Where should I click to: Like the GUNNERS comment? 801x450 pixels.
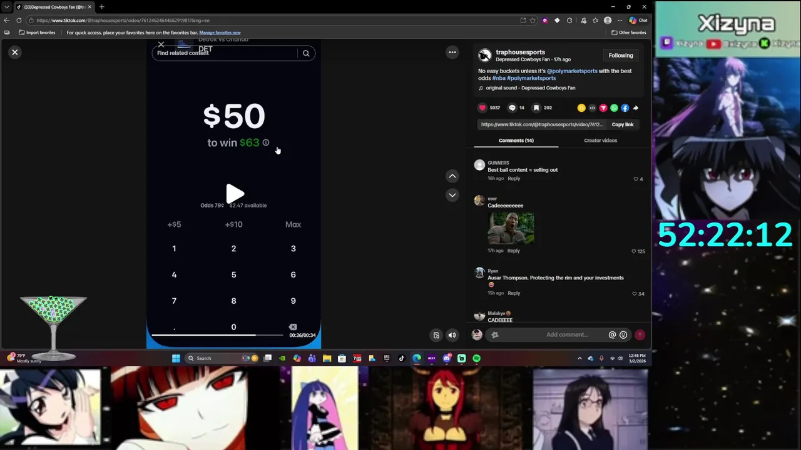point(636,179)
